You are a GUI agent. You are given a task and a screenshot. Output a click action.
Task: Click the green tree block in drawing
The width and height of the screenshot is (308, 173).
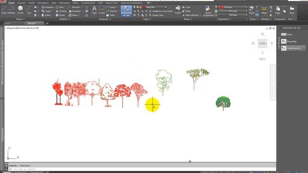(x=223, y=103)
